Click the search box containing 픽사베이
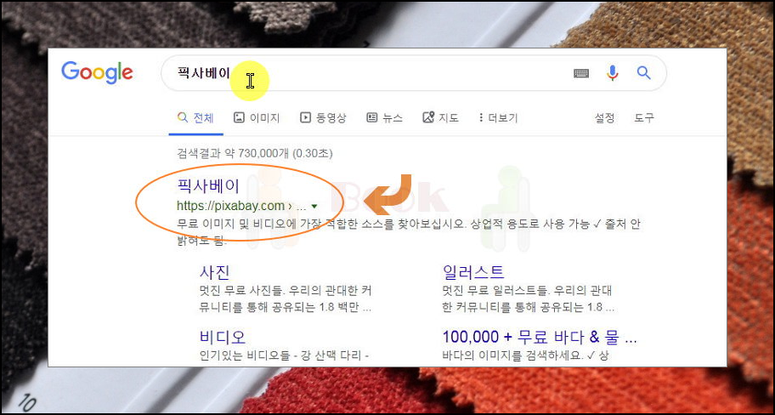The width and height of the screenshot is (775, 415). click(x=414, y=73)
